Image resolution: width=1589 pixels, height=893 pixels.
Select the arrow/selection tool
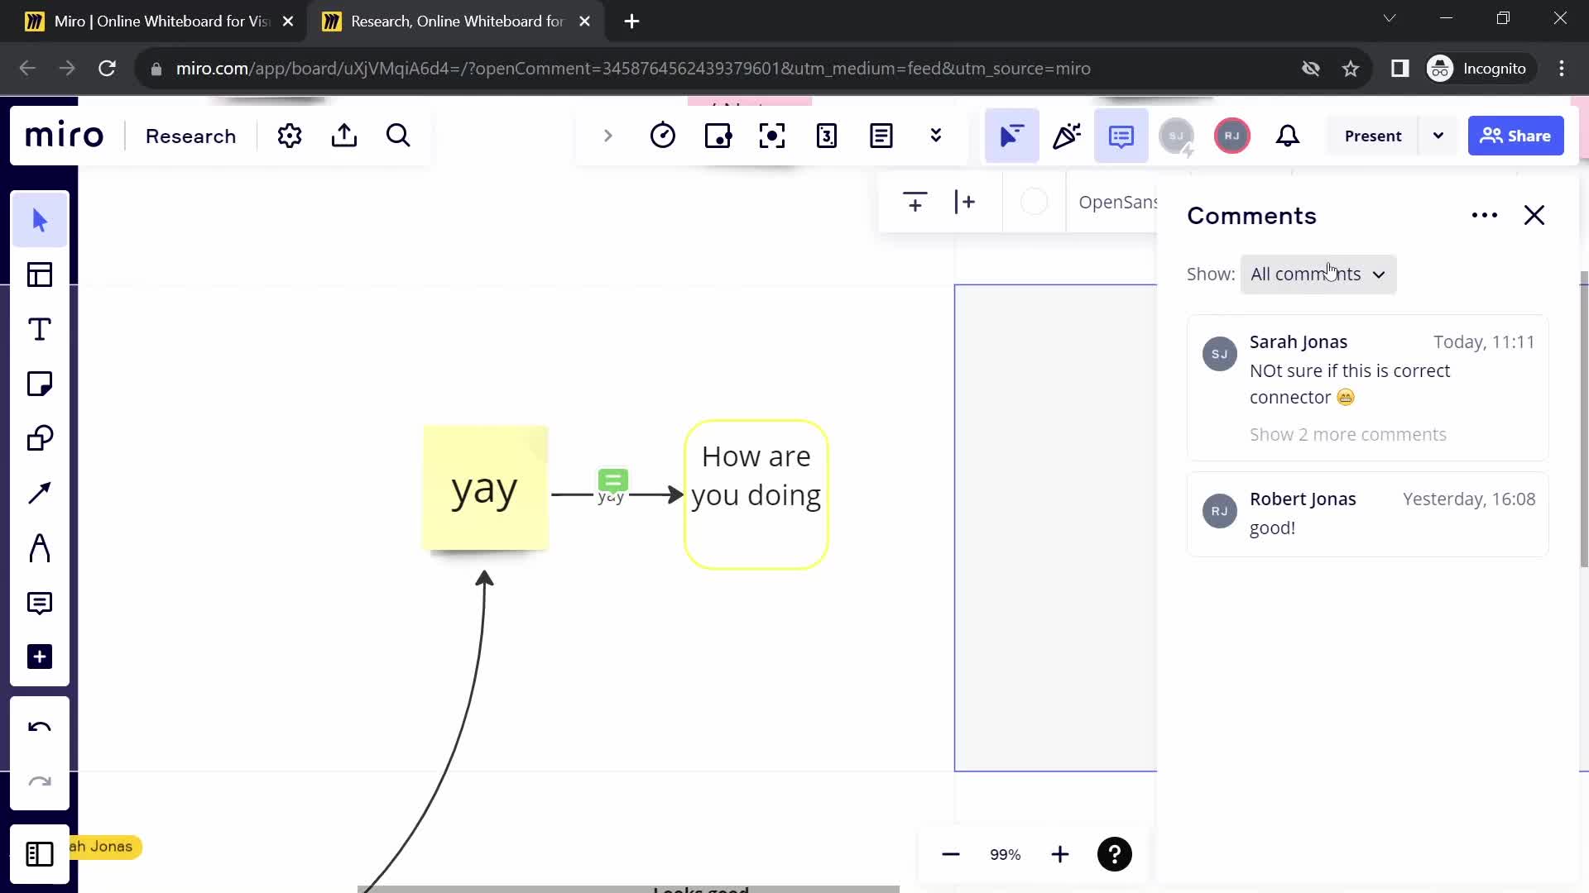point(41,218)
